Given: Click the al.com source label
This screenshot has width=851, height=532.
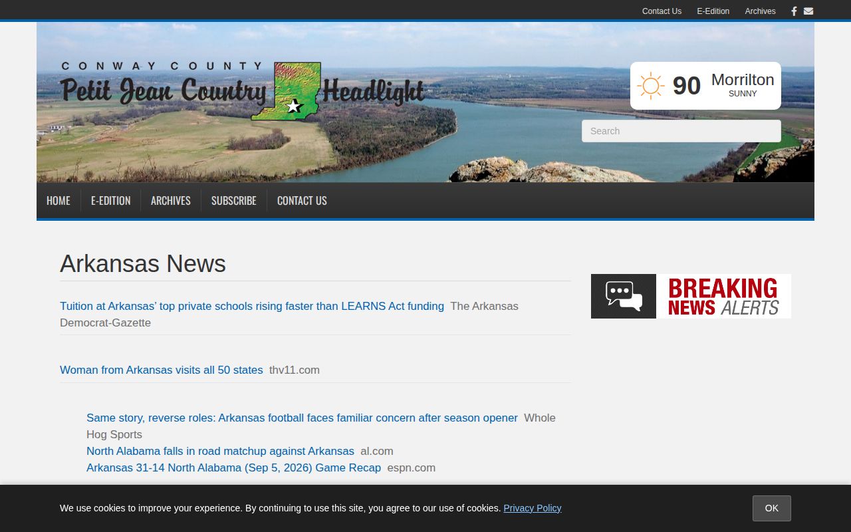Looking at the screenshot, I should coord(377,451).
